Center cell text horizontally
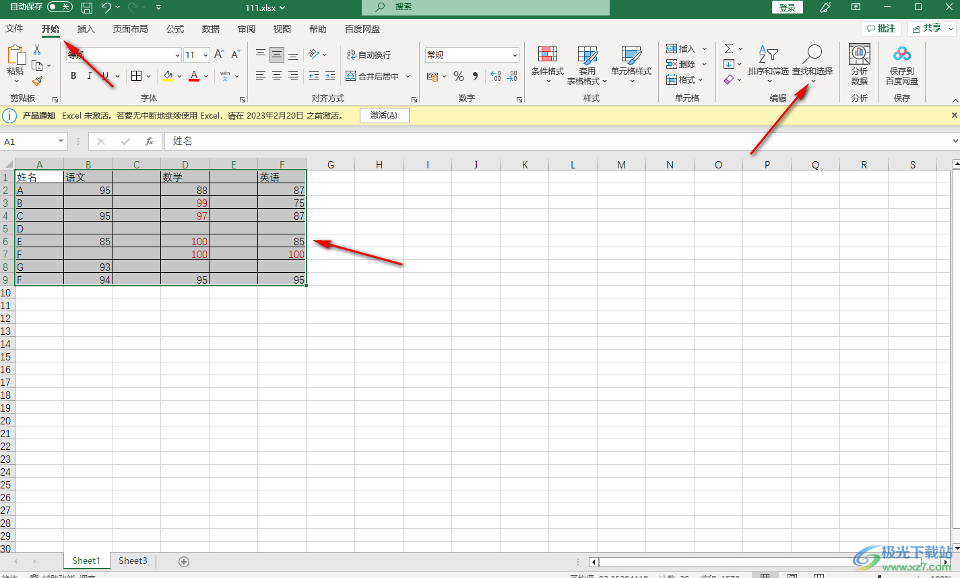The height and width of the screenshot is (578, 960). 277,76
